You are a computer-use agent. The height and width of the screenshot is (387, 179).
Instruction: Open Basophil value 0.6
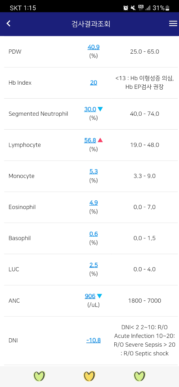(93, 234)
